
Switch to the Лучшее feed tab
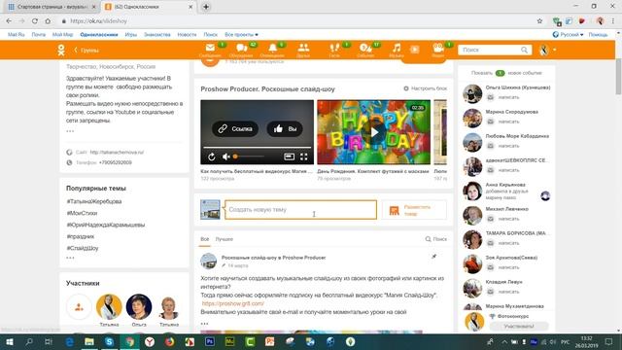225,239
